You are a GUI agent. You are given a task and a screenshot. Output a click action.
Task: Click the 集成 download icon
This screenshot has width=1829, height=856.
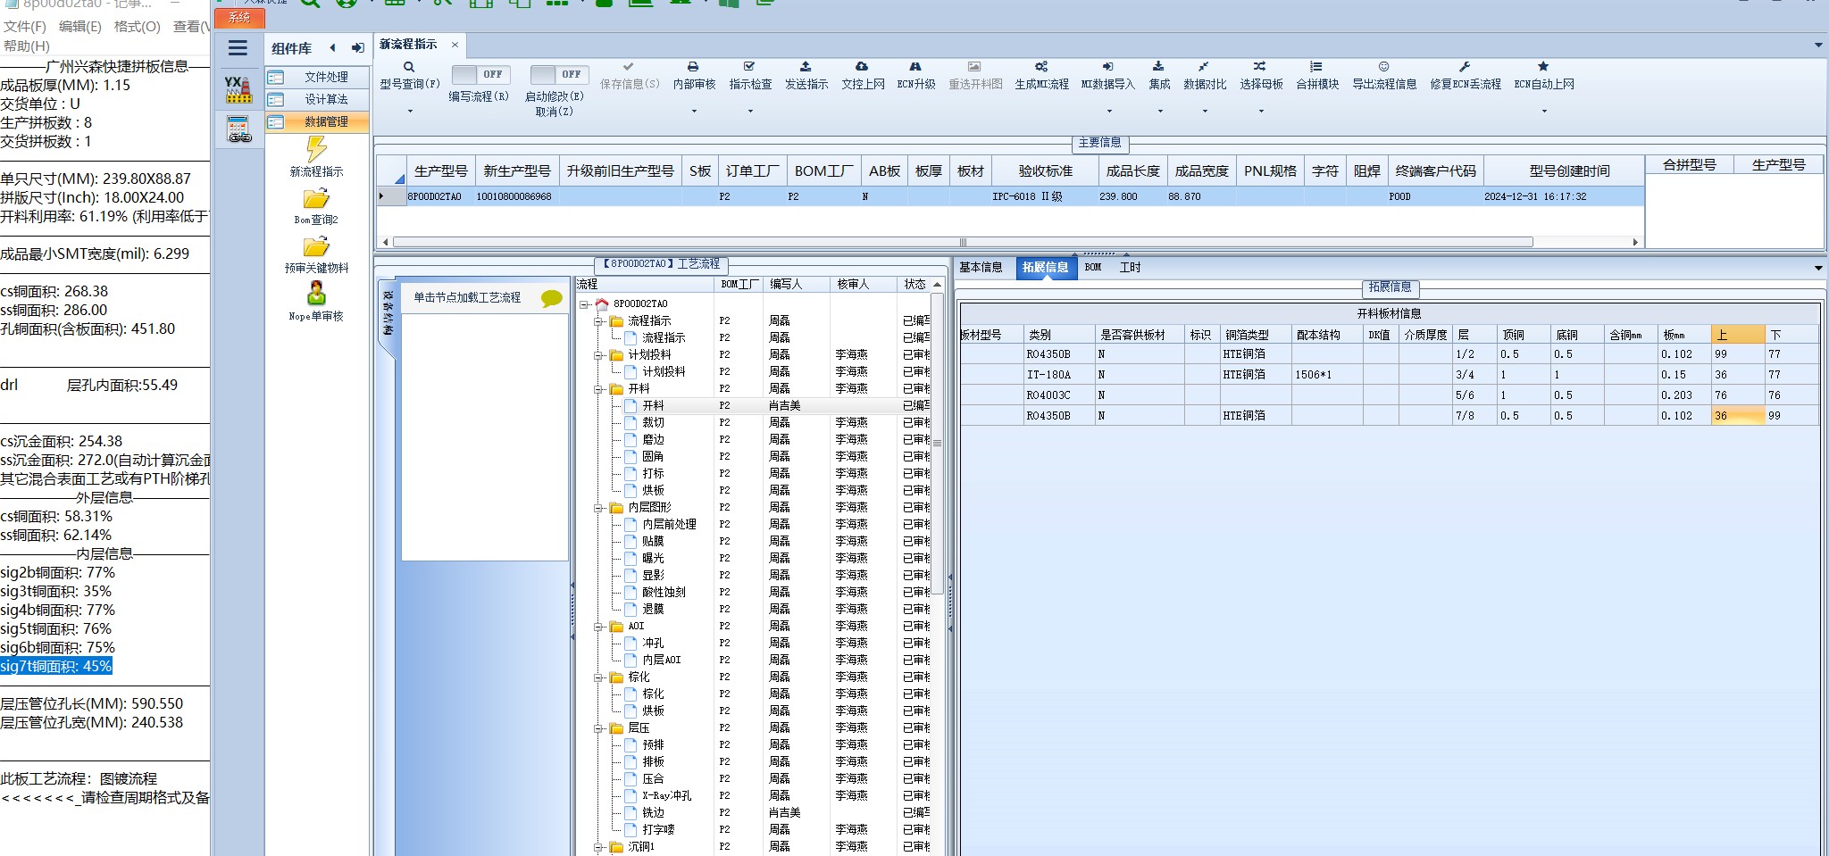1158,67
